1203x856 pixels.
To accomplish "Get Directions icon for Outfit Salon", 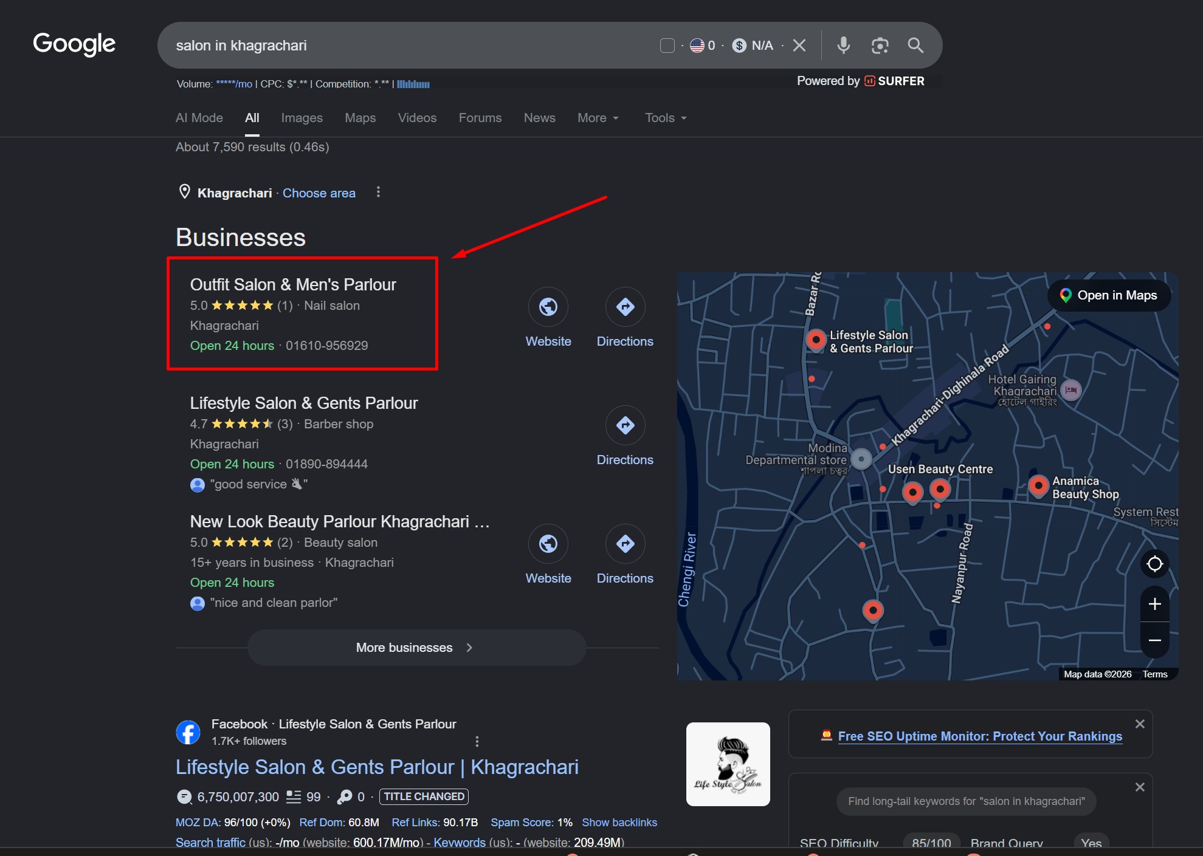I will click(625, 307).
